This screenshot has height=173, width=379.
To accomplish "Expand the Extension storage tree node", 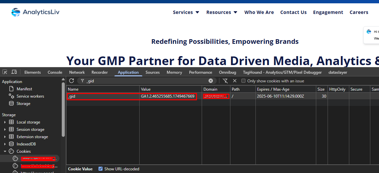I will [x=5, y=137].
